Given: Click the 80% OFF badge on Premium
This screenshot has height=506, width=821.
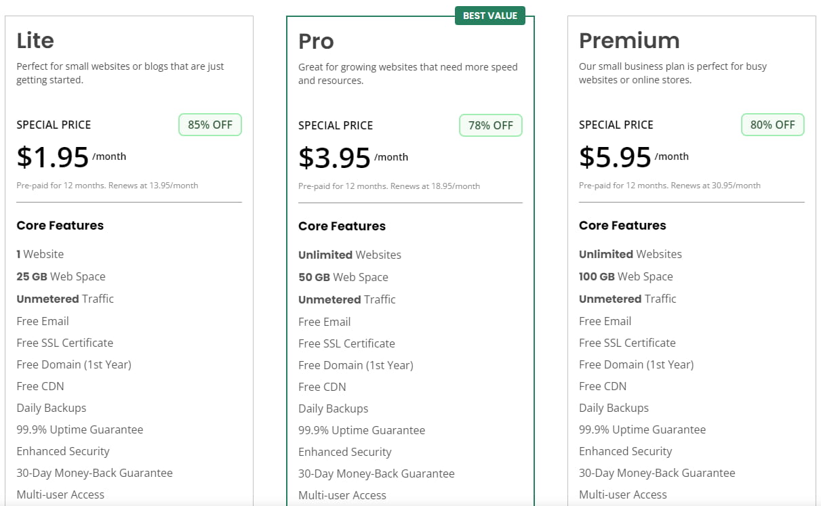Looking at the screenshot, I should pyautogui.click(x=772, y=125).
